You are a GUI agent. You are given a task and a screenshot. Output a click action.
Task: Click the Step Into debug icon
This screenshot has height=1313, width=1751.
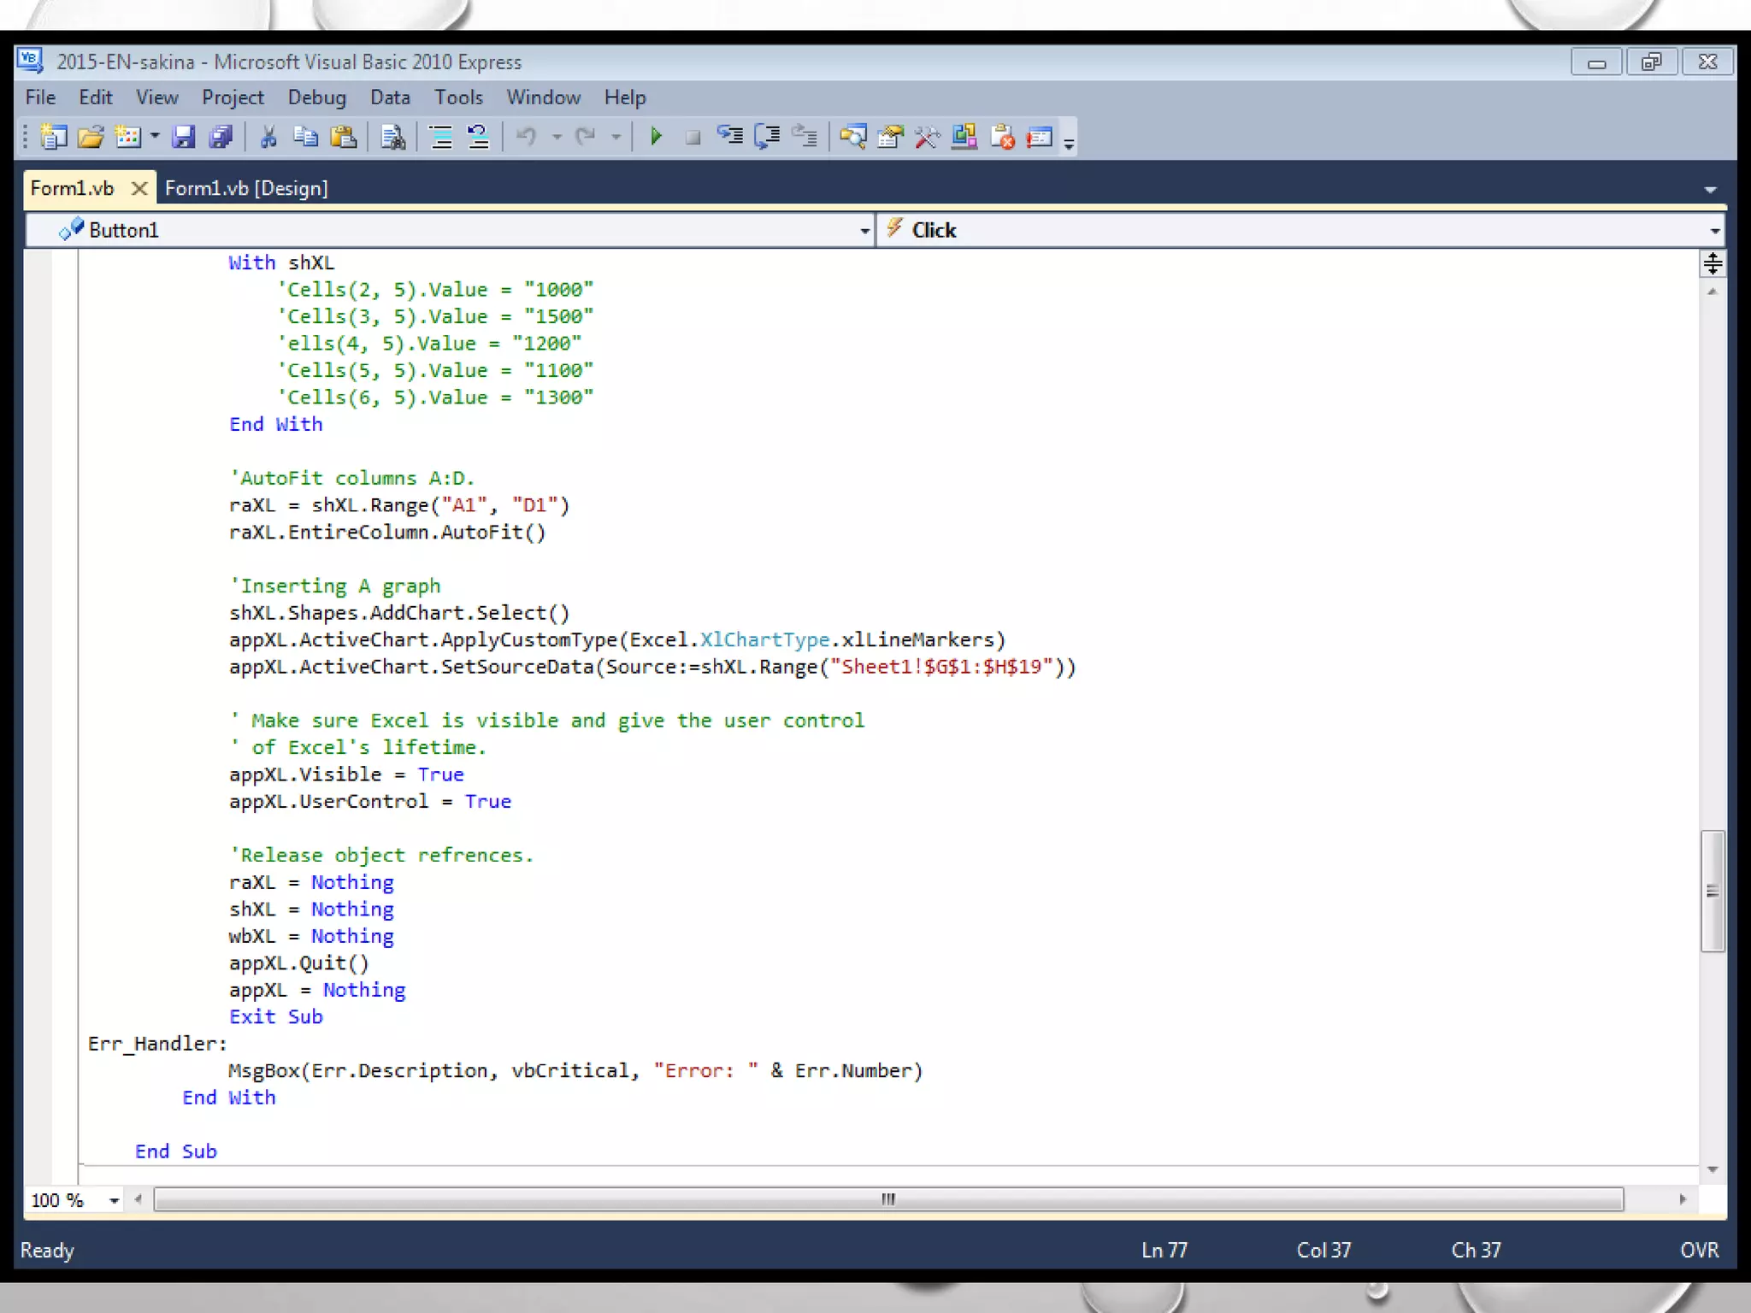(x=729, y=137)
